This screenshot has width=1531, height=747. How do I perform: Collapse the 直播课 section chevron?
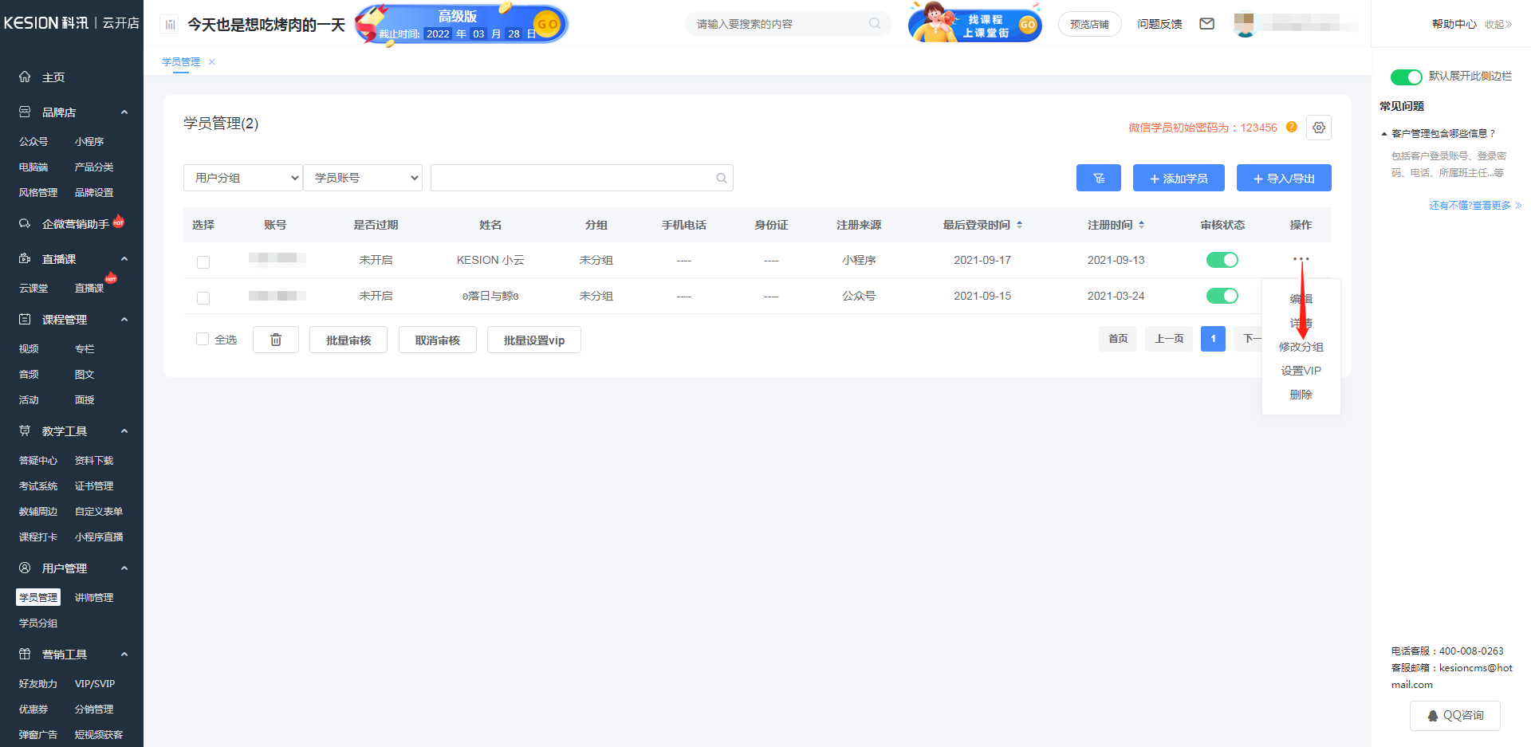(x=124, y=259)
